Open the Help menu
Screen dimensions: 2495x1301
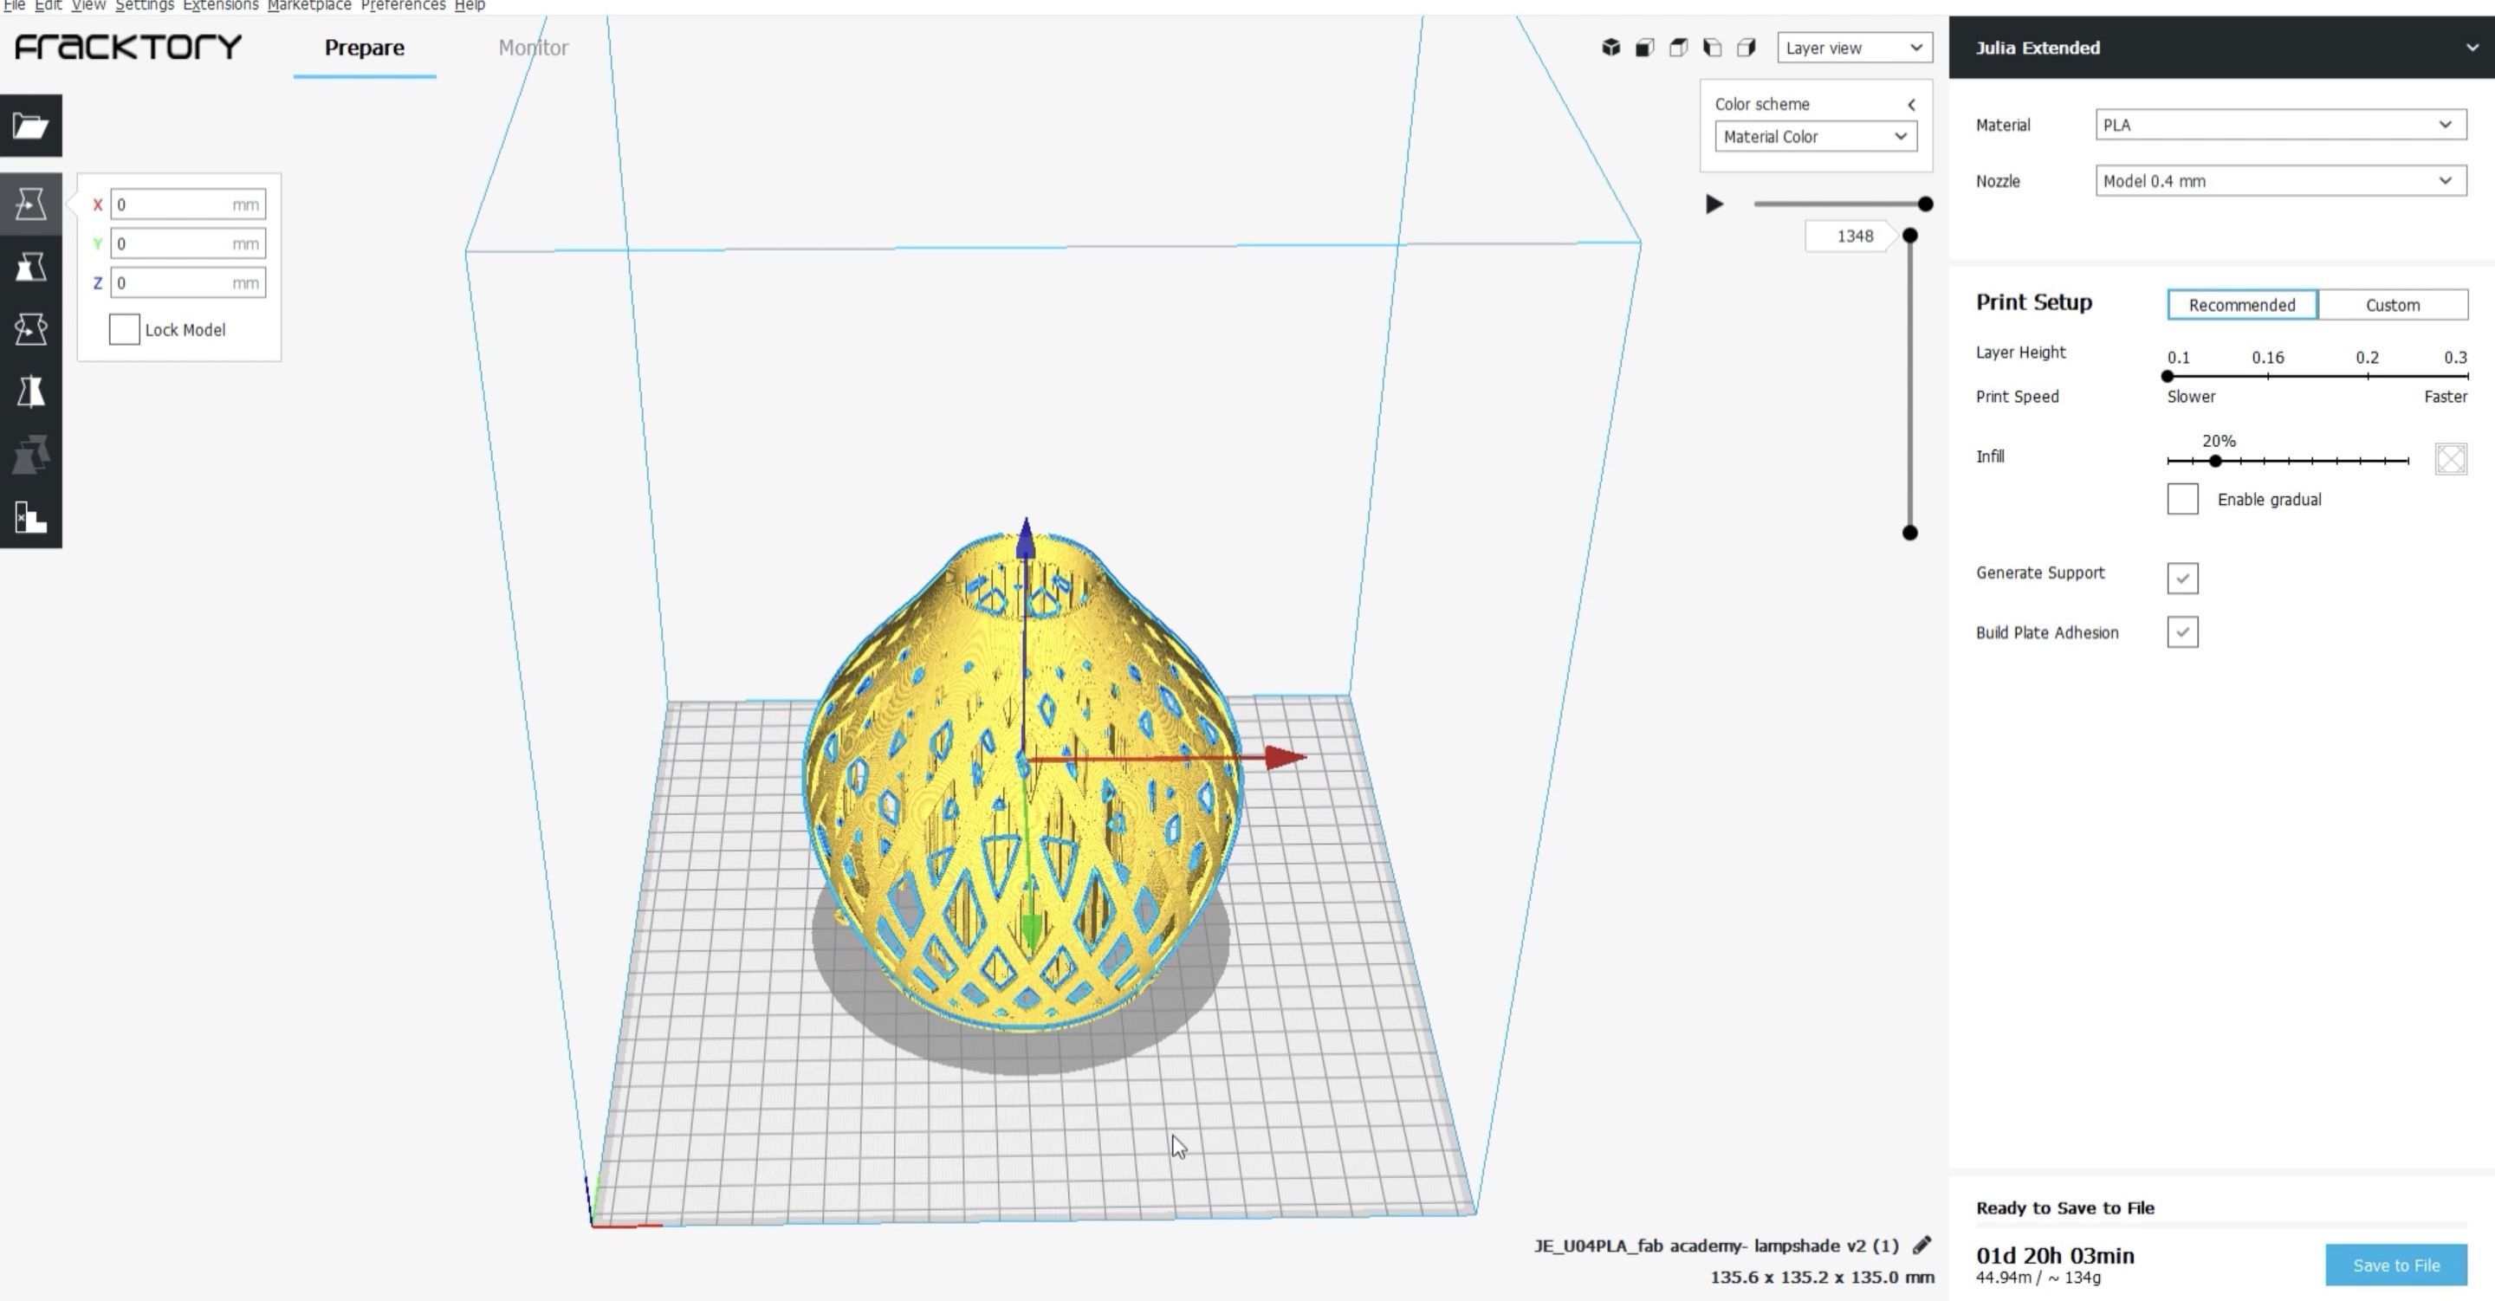[470, 5]
